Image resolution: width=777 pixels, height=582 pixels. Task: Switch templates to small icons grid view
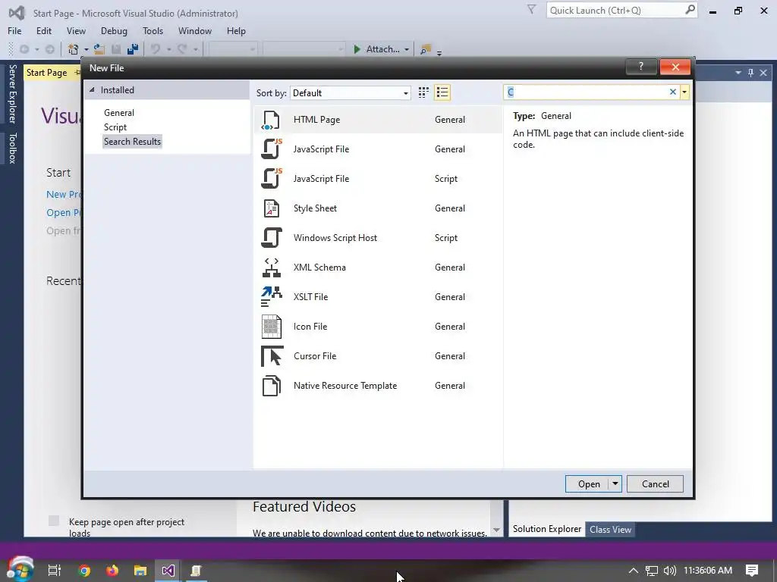[423, 92]
